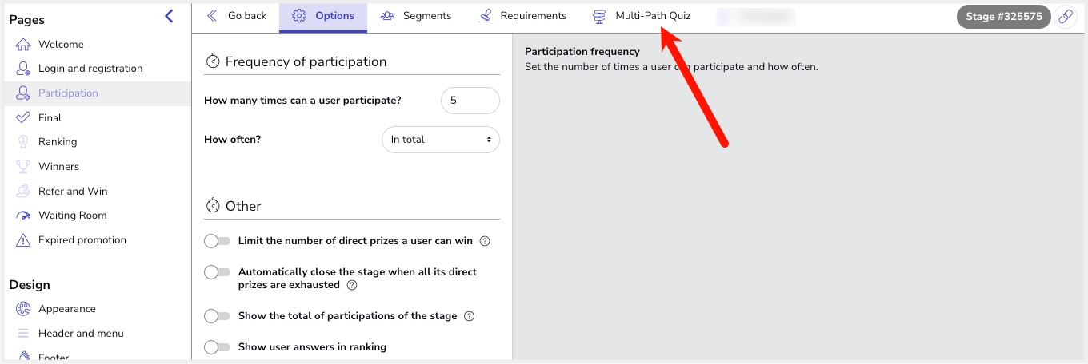Click the Stage #325575 badge
The width and height of the screenshot is (1088, 364).
(x=1003, y=16)
